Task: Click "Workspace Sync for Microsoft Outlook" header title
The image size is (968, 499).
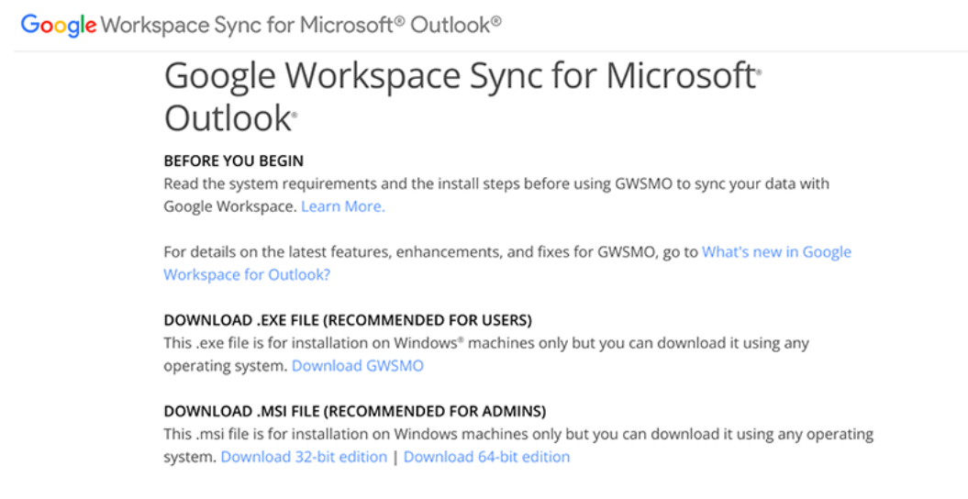Action: 301,26
